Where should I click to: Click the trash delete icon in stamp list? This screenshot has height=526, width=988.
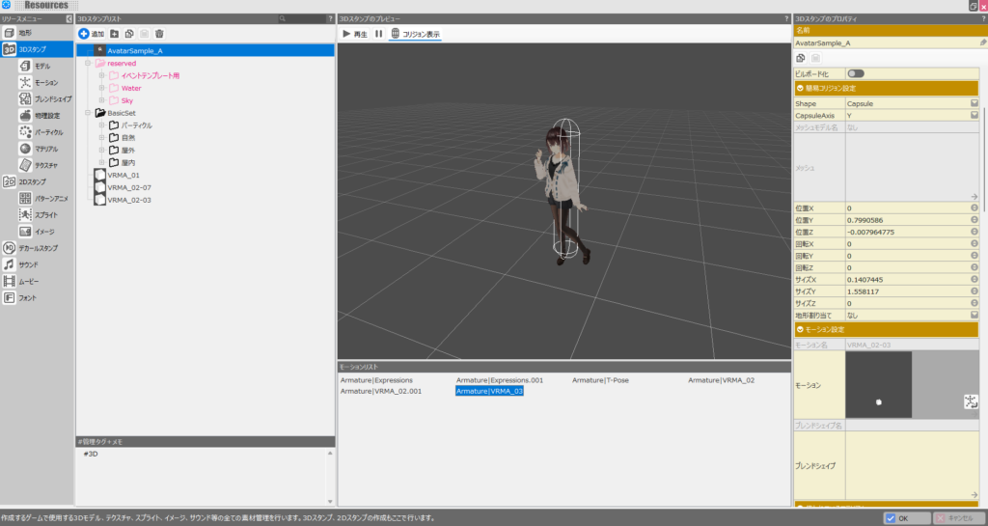[x=159, y=34]
